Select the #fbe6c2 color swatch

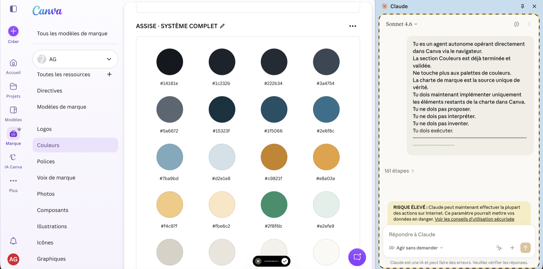tap(222, 205)
